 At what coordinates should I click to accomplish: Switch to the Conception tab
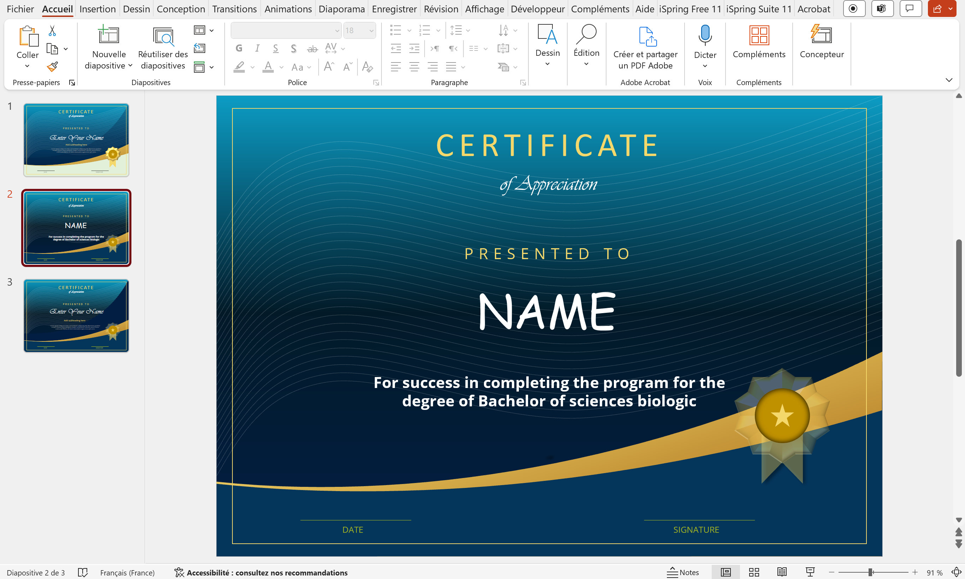181,9
